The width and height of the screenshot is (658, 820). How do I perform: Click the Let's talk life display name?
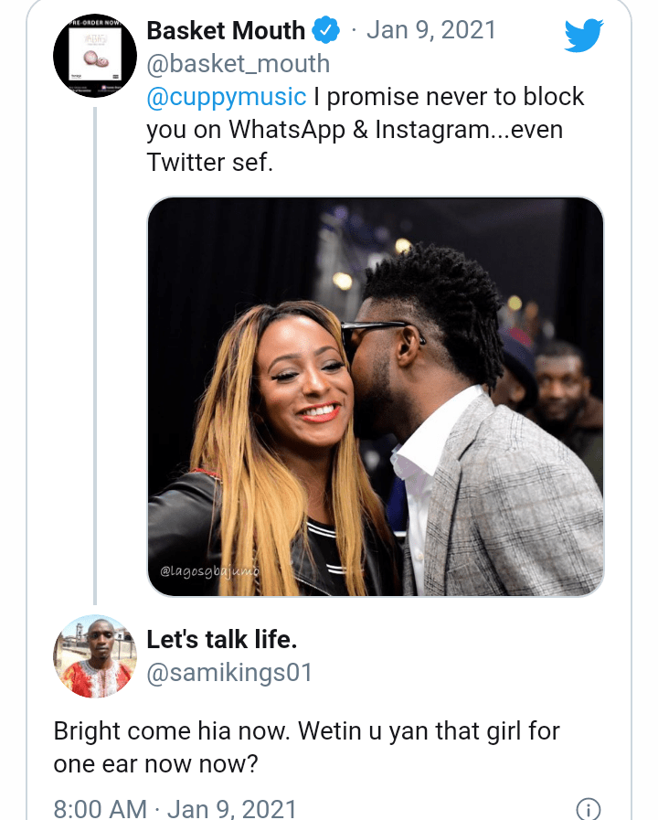pyautogui.click(x=222, y=640)
